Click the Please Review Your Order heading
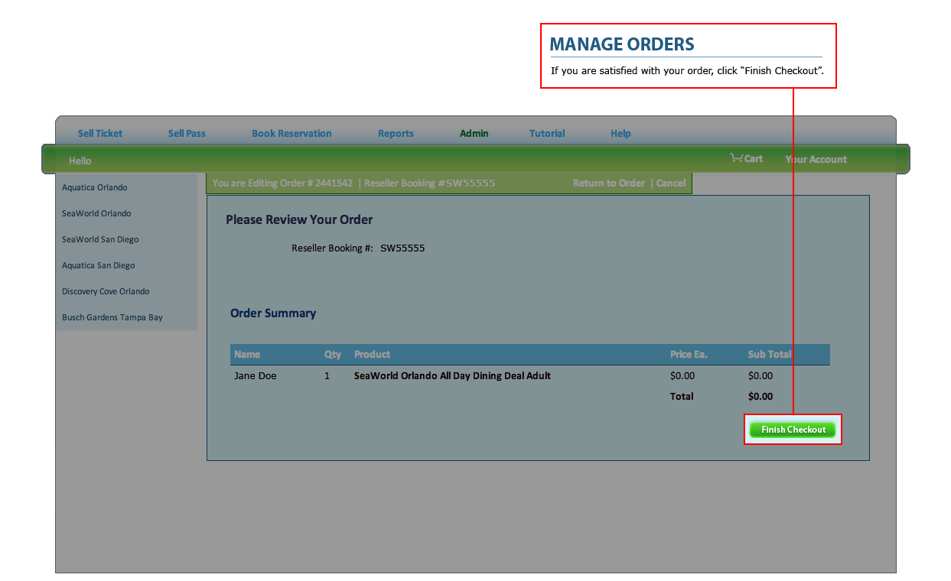This screenshot has height=581, width=951. pyautogui.click(x=299, y=219)
